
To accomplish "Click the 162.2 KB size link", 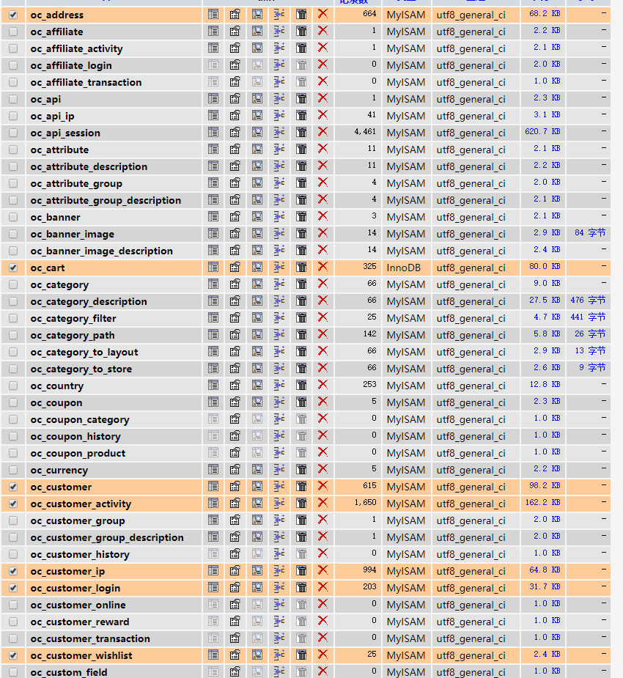I will pyautogui.click(x=542, y=502).
